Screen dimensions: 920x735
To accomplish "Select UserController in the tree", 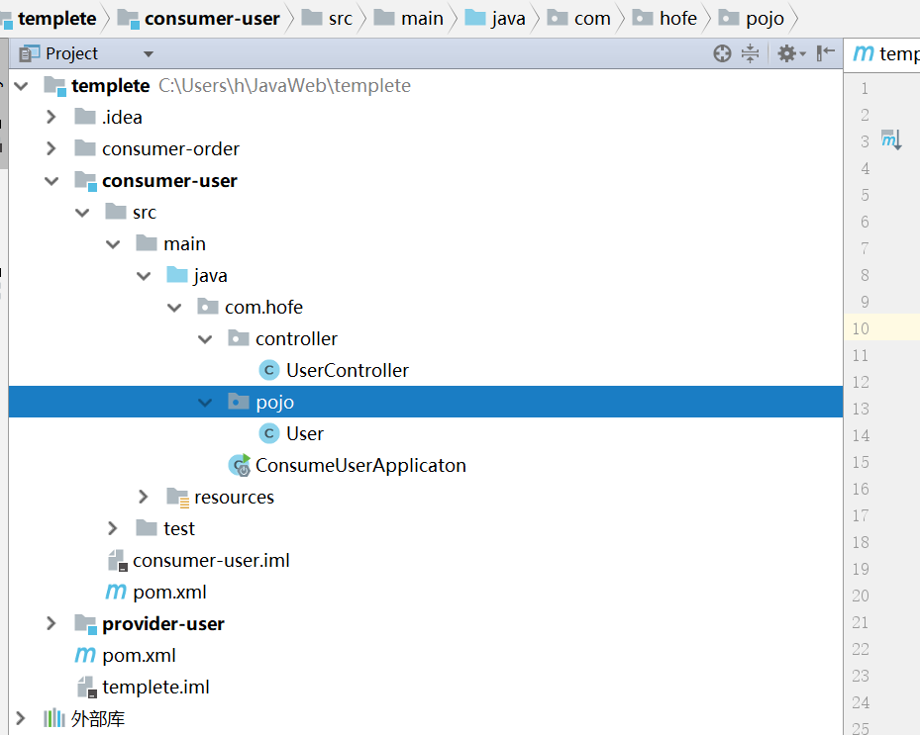I will point(348,370).
